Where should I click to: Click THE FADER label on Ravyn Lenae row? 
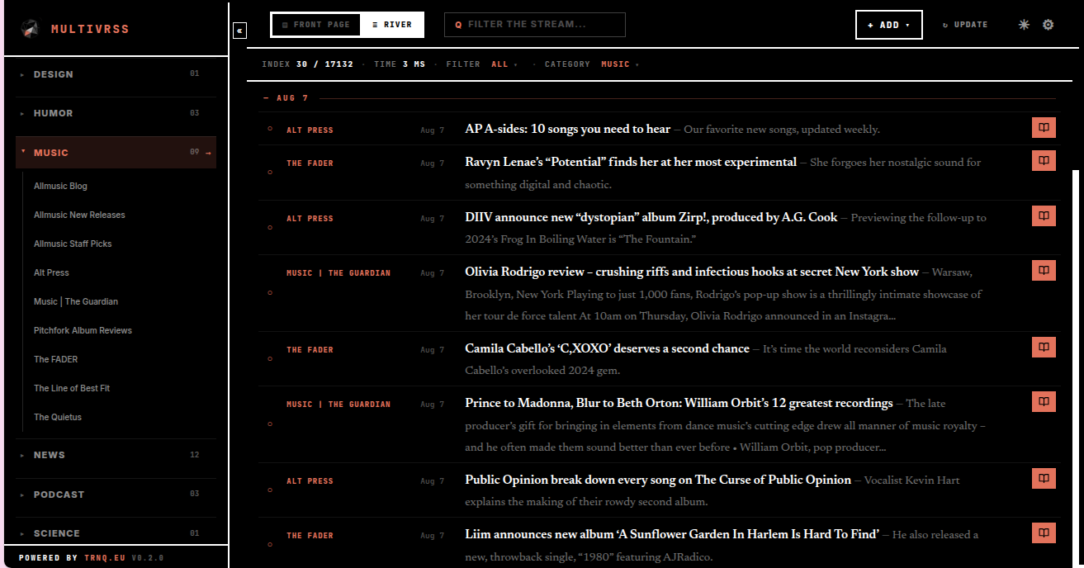[310, 163]
